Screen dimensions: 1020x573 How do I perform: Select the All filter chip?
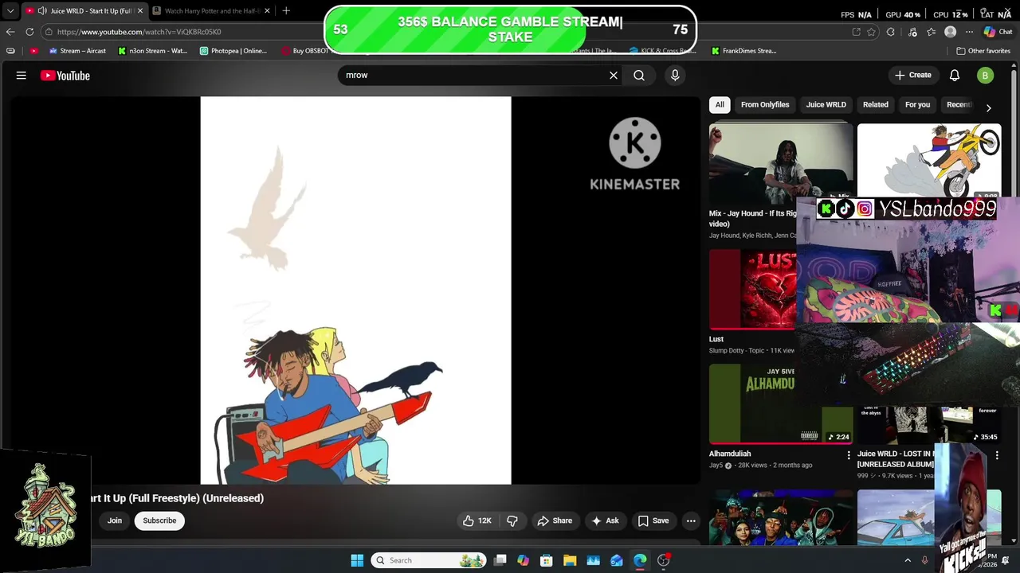[x=720, y=105]
